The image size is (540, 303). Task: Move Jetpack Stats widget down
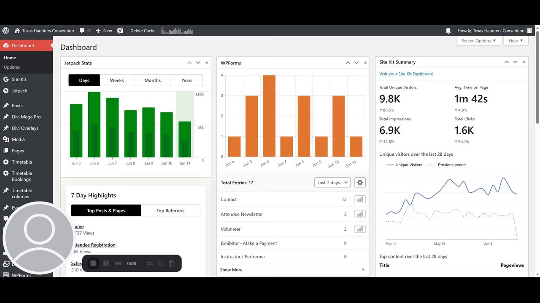(x=198, y=63)
